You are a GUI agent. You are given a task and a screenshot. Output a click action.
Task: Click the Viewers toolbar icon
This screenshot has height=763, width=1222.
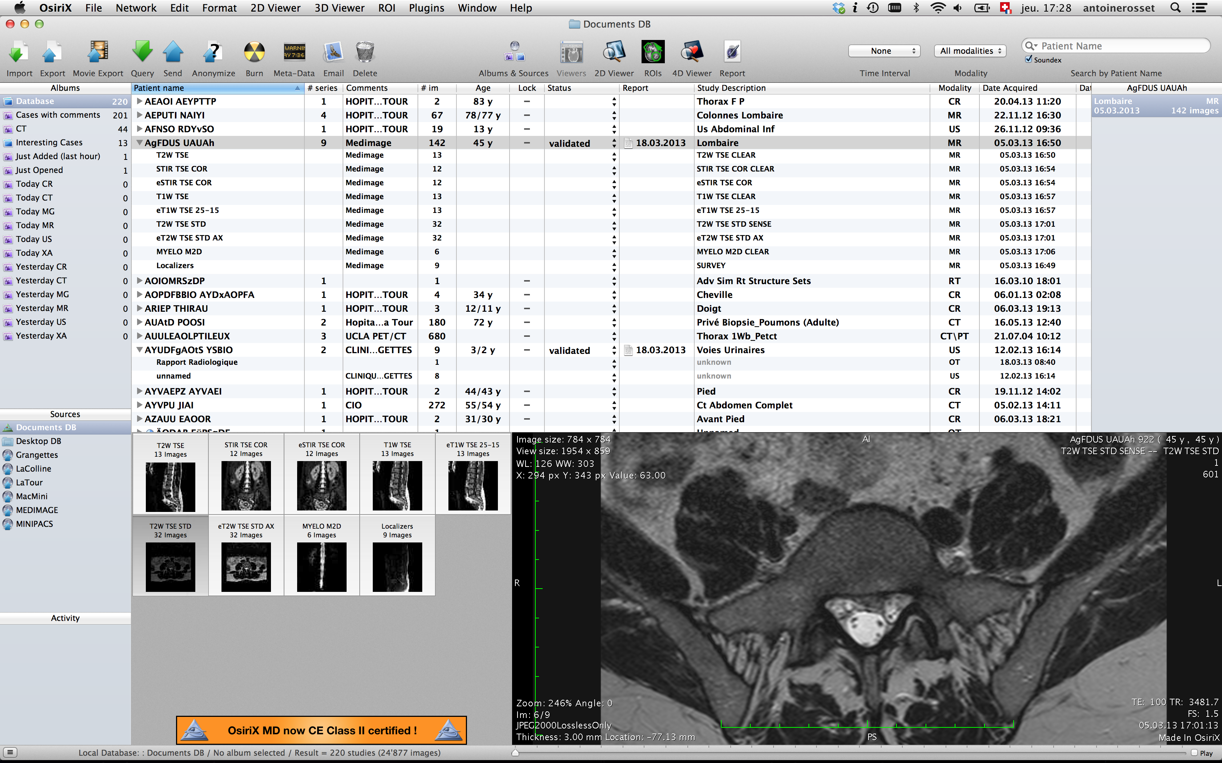click(571, 52)
